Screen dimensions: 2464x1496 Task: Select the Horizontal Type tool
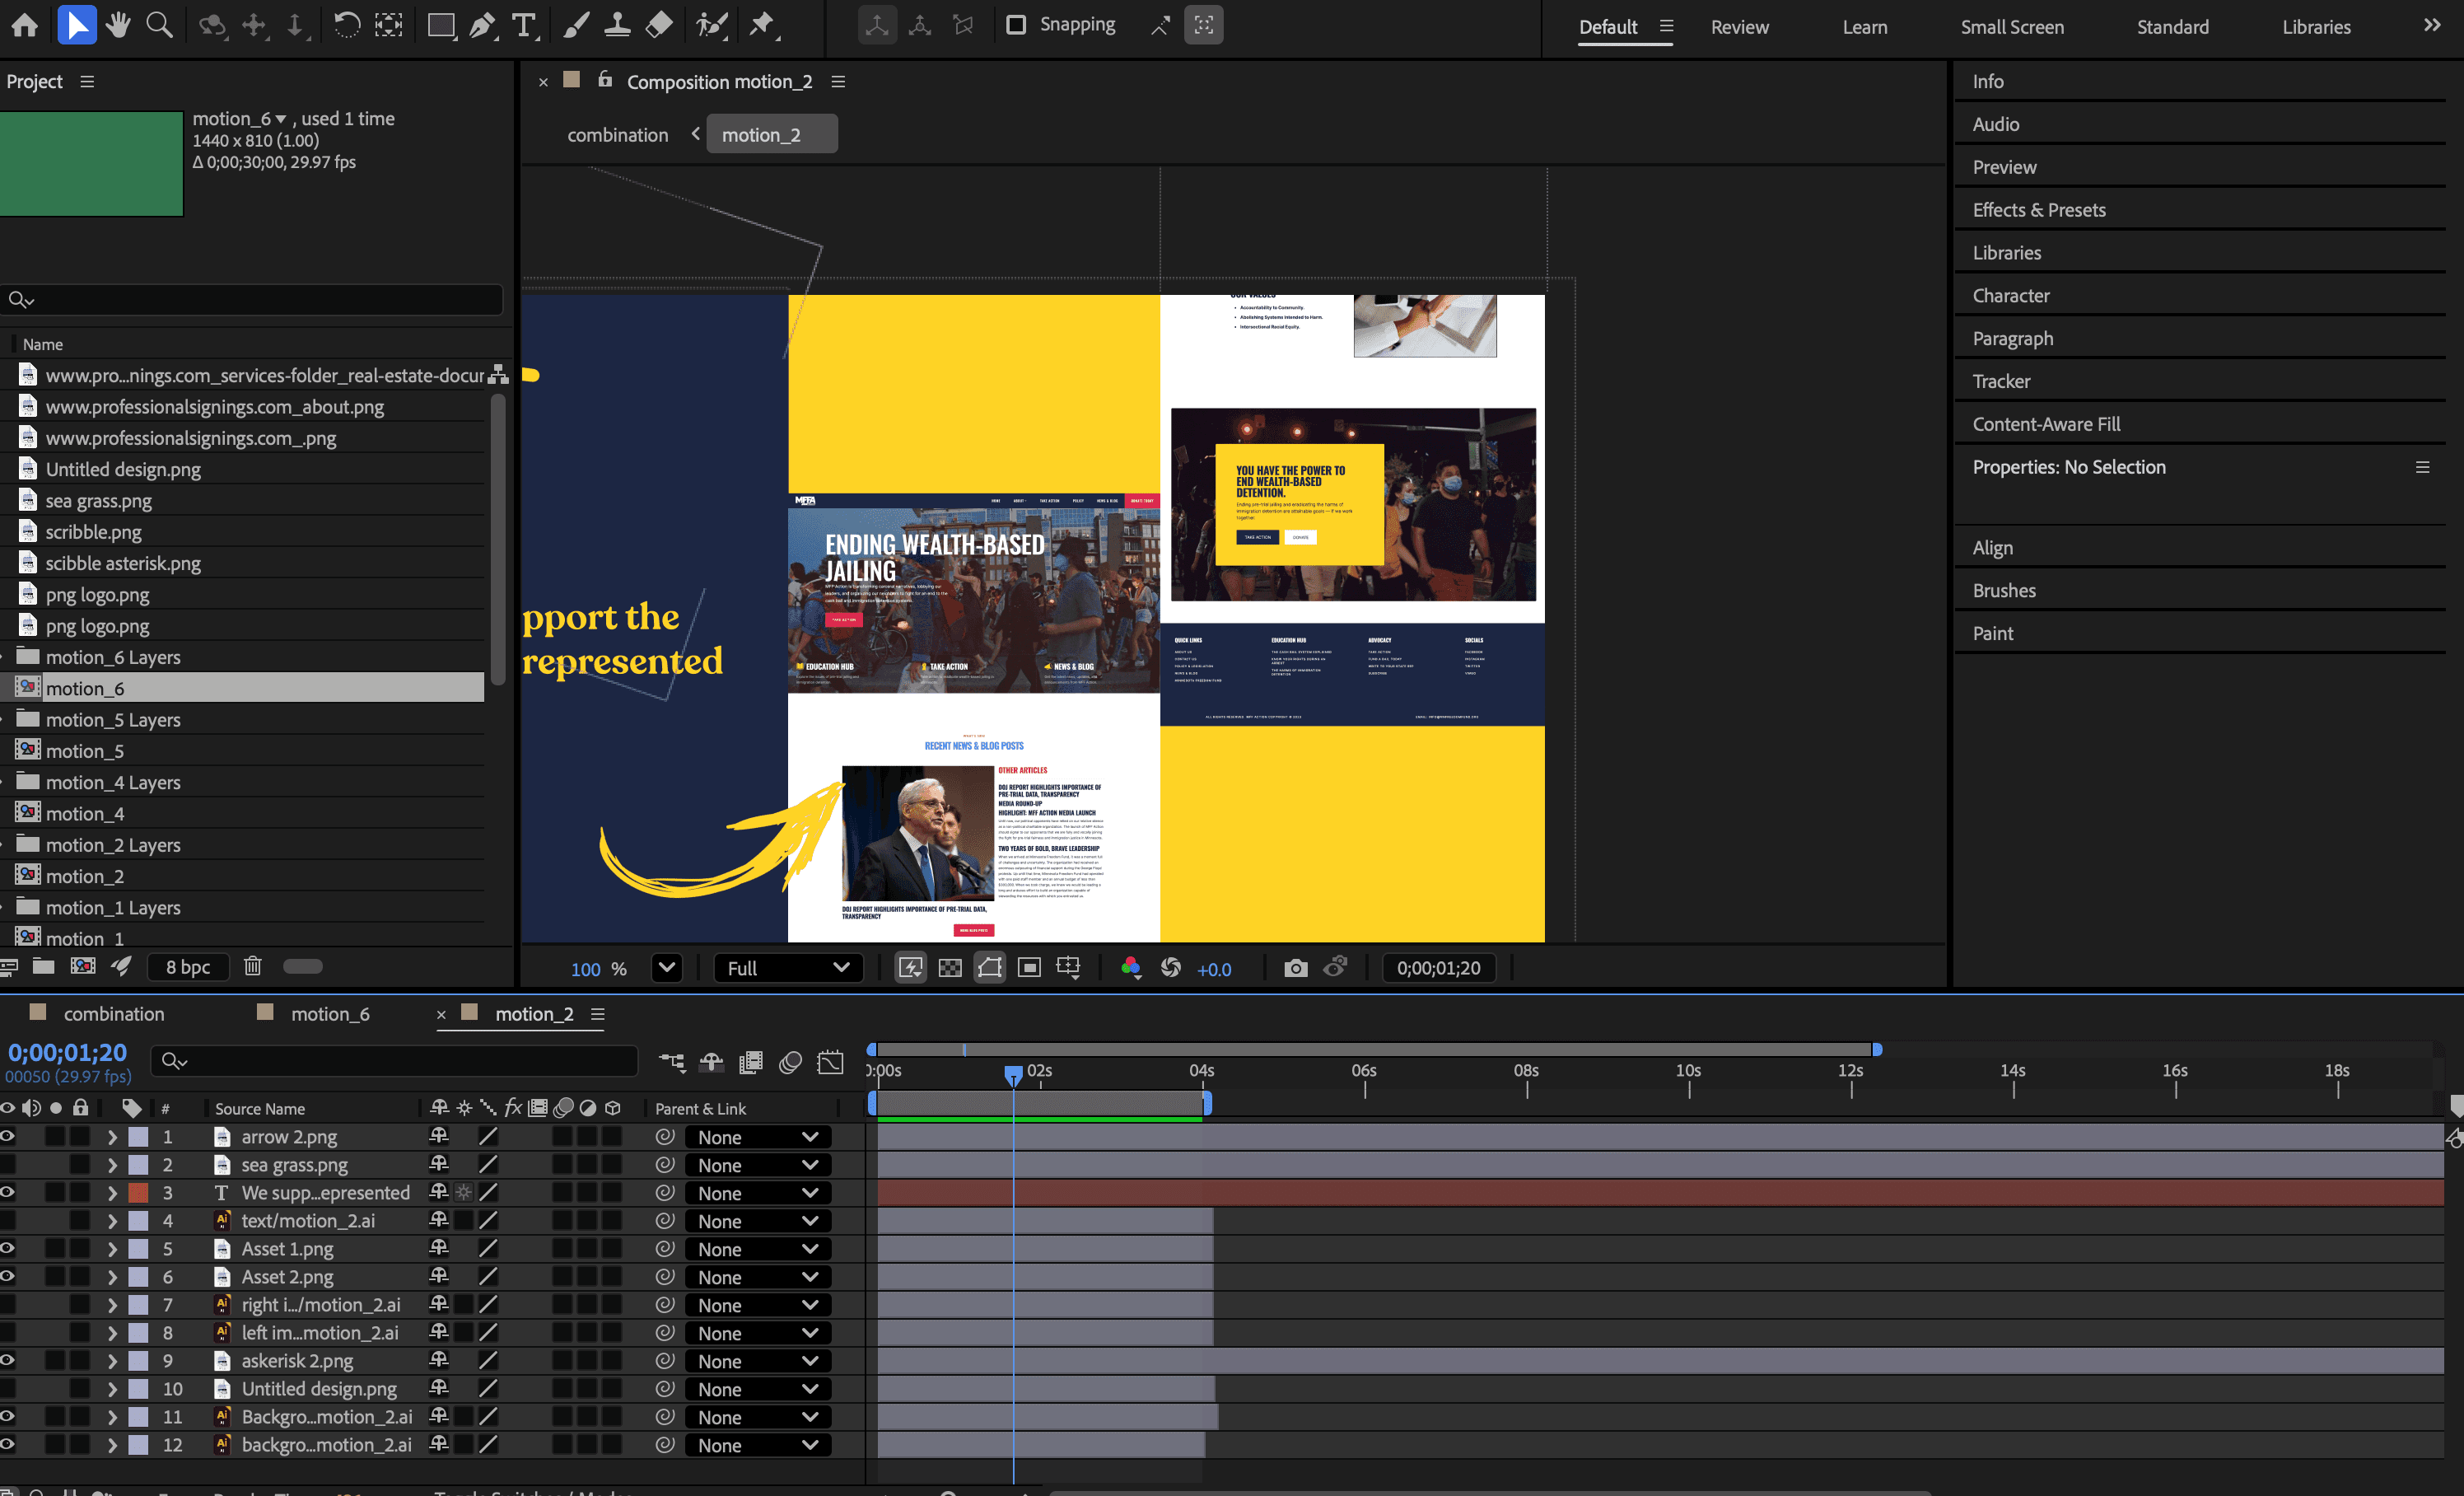click(523, 26)
